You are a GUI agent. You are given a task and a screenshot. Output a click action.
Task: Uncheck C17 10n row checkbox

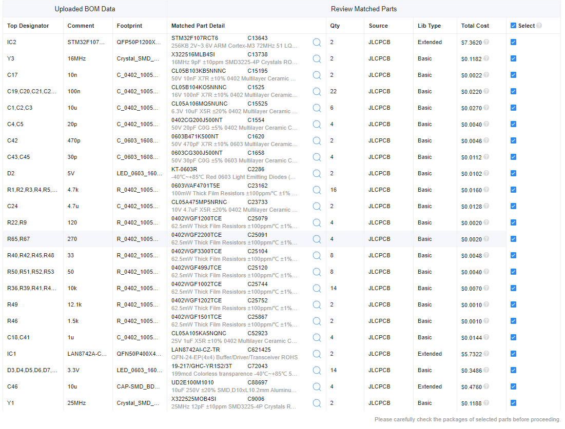click(x=514, y=75)
